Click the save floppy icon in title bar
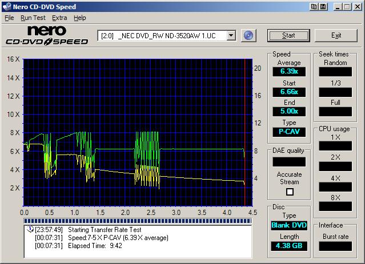 point(323,6)
